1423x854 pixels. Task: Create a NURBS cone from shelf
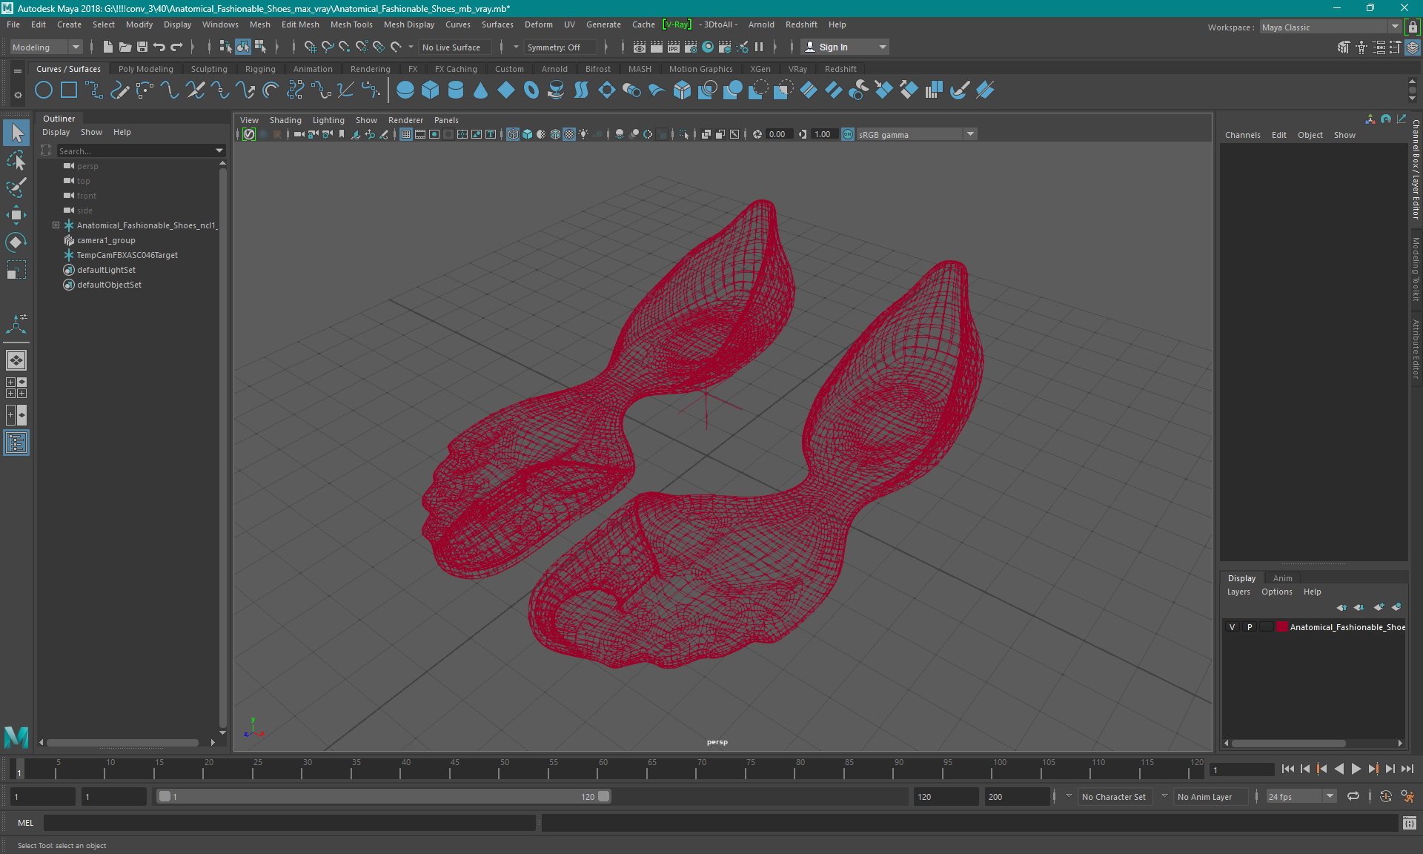click(481, 90)
